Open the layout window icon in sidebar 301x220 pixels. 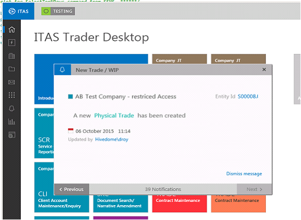click(12, 135)
